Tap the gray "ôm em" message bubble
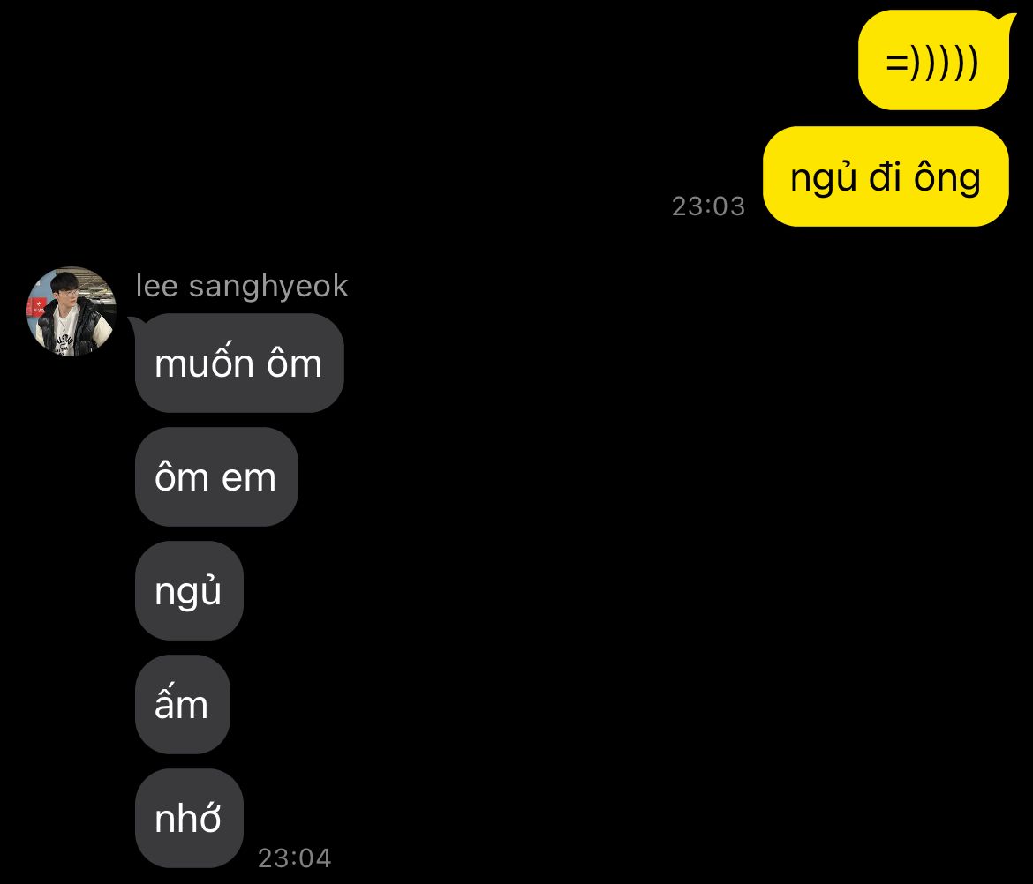The width and height of the screenshot is (1033, 884). tap(216, 476)
